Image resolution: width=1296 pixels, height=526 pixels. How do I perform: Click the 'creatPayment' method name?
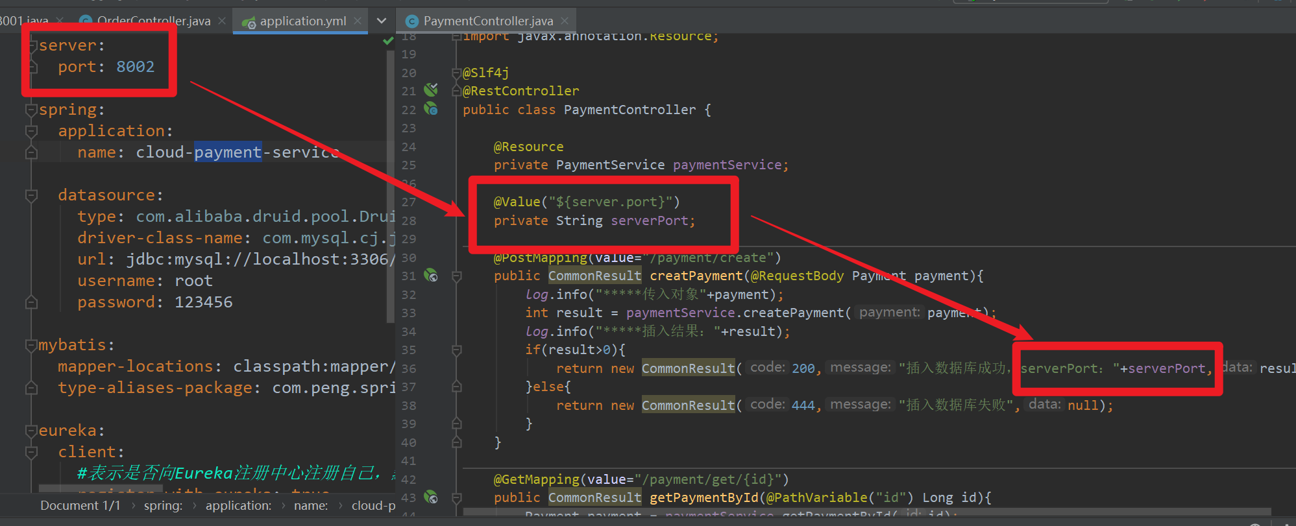pos(696,276)
